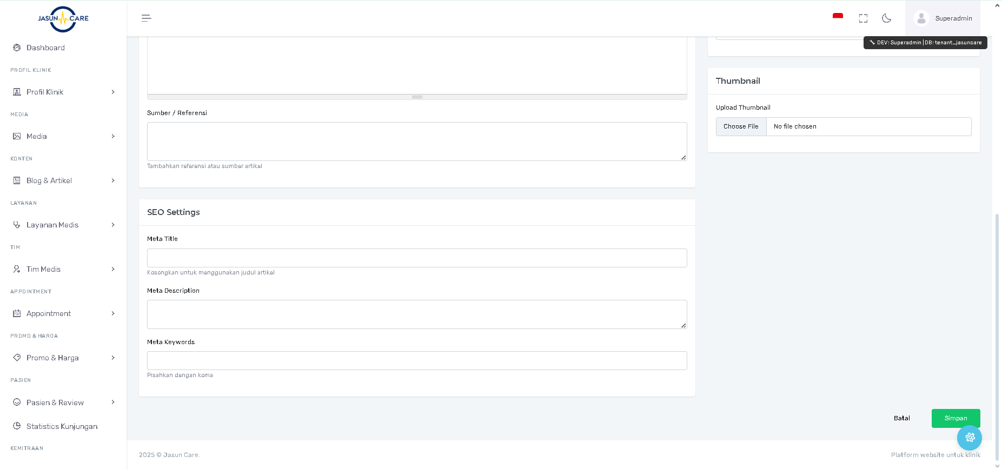
Task: Expand the Profil Klinik submenu
Action: tap(113, 92)
